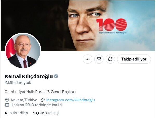Toggle the Takip ediliyor follow button
Screen dimensions: 156x118
coord(134,59)
